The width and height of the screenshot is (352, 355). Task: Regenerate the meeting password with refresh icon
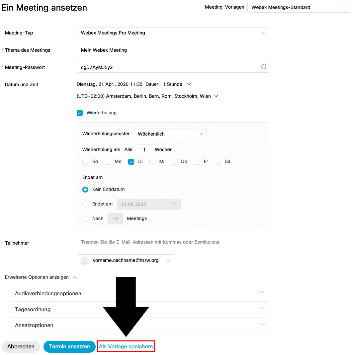pos(263,67)
